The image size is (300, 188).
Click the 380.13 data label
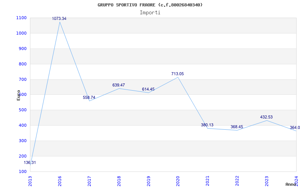point(207,125)
